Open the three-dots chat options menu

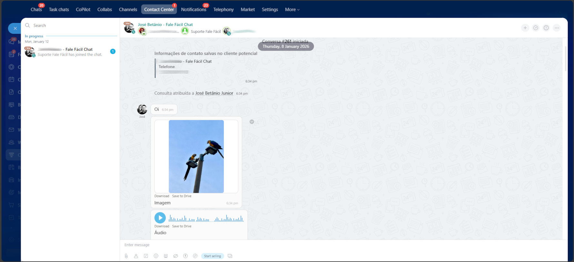tap(557, 28)
